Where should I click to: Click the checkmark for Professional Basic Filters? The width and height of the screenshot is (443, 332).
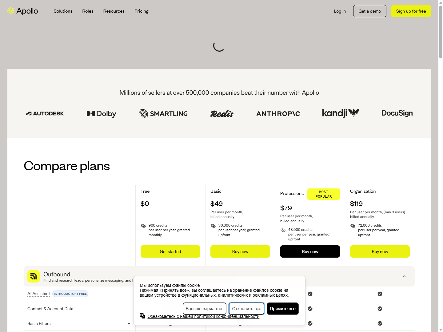click(310, 323)
